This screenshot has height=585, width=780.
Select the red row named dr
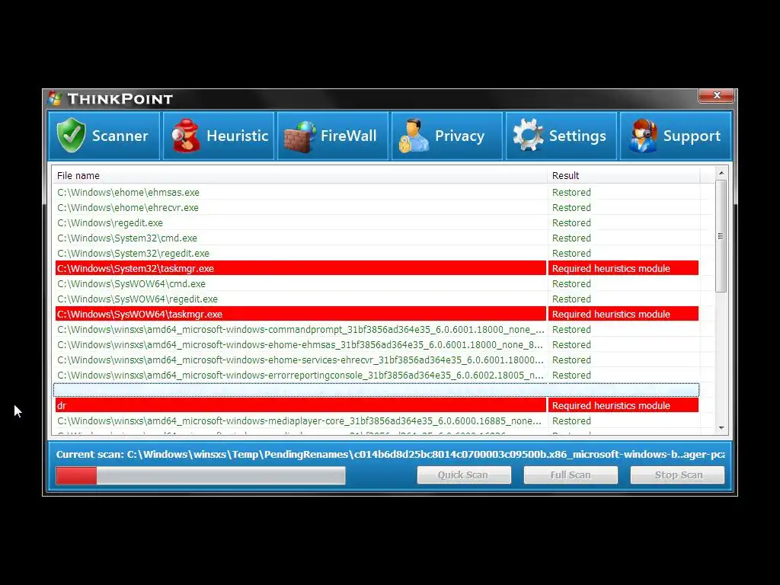pyautogui.click(x=376, y=406)
